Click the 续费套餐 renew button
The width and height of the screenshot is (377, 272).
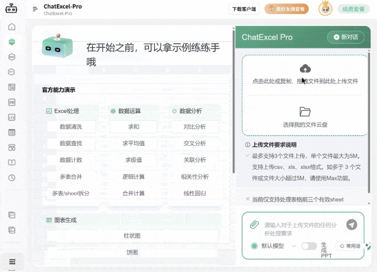[x=353, y=9]
